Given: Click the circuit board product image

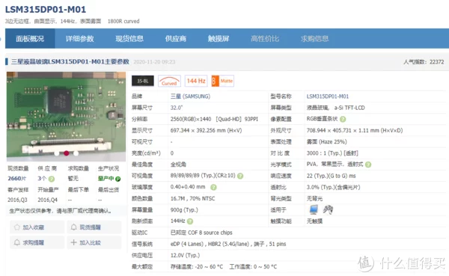Looking at the screenshot, I should pos(66,116).
